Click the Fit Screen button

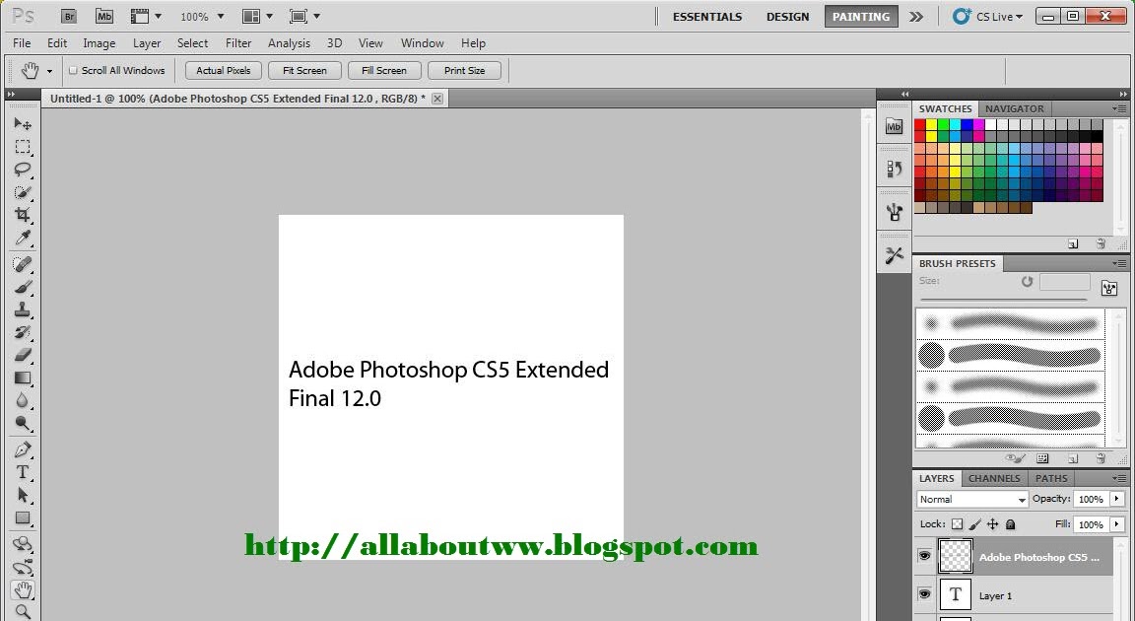click(304, 70)
